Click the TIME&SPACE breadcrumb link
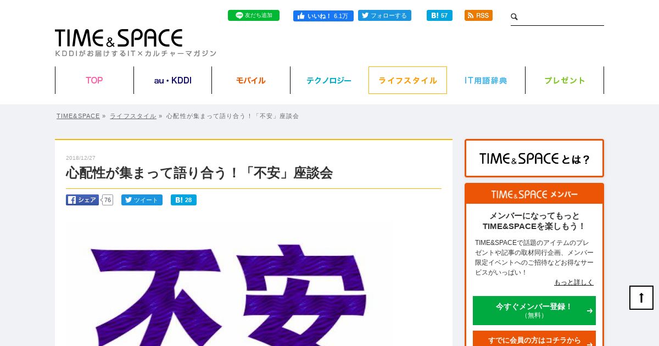This screenshot has width=659, height=346. tap(78, 116)
